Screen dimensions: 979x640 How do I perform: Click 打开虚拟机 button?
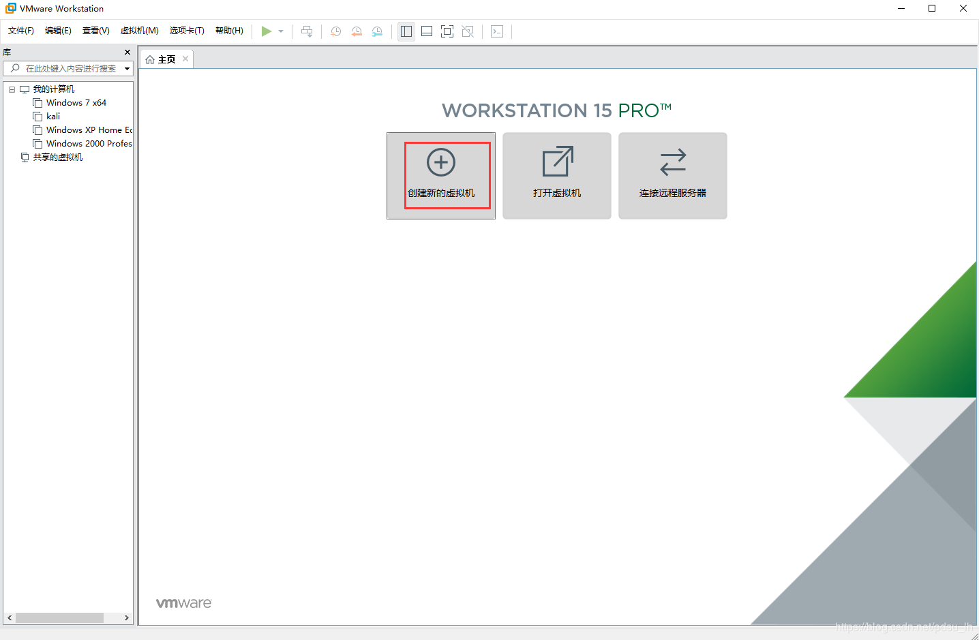coord(557,176)
